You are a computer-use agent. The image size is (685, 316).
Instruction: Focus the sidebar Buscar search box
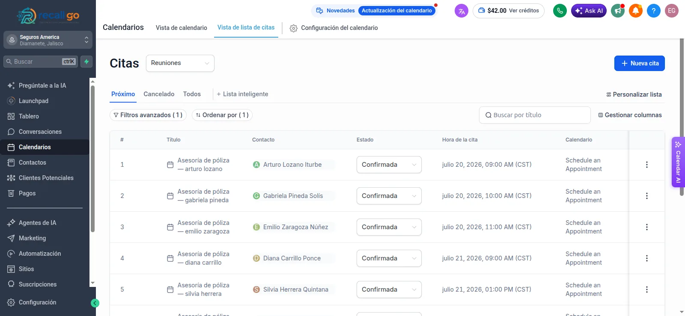pyautogui.click(x=41, y=62)
